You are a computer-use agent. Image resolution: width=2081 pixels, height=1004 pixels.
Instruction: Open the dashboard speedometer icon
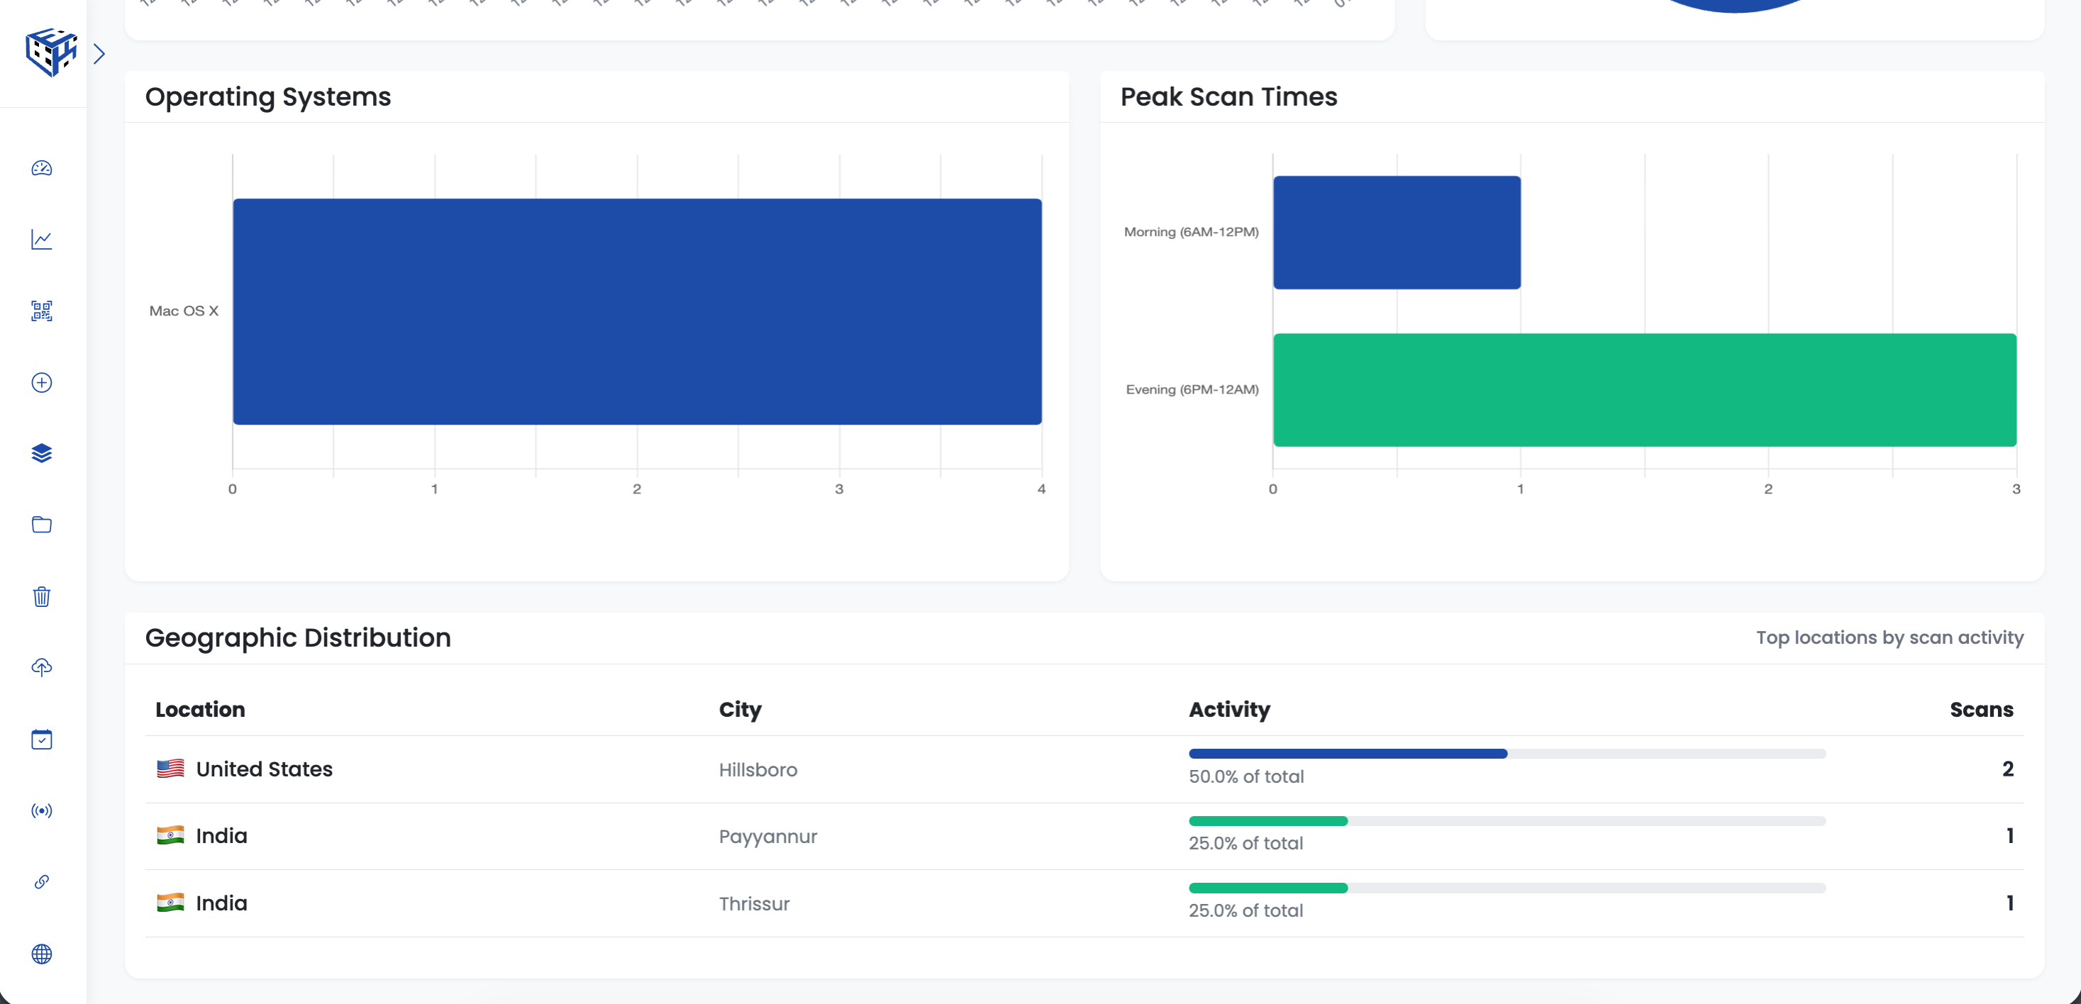(42, 168)
